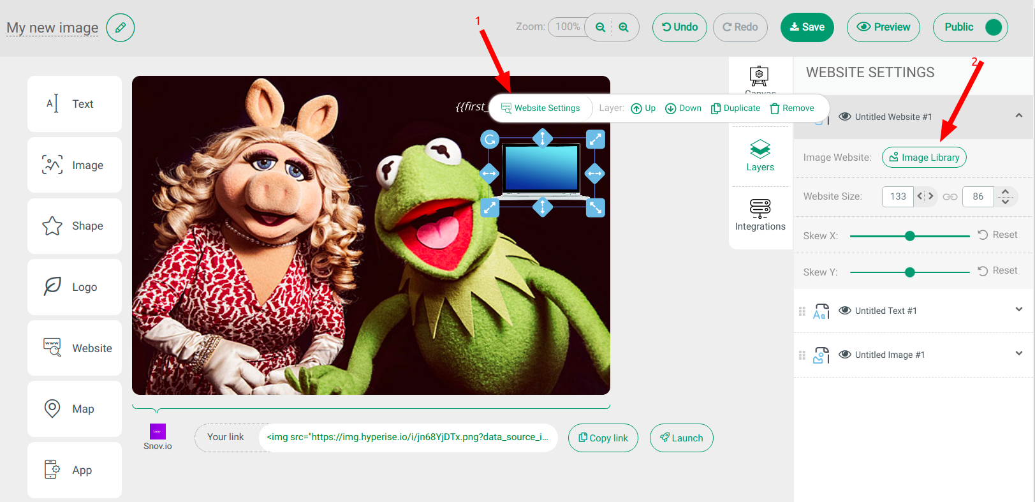
Task: Increase website height with up arrow
Action: (x=1006, y=191)
